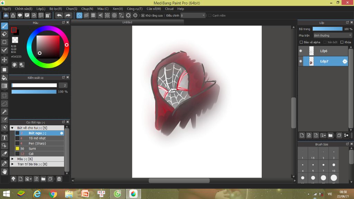Open Lớp7 layer settings gear
The width and height of the screenshot is (354, 199).
click(345, 61)
